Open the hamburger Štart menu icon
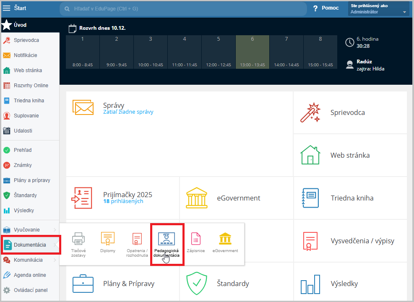 6,8
